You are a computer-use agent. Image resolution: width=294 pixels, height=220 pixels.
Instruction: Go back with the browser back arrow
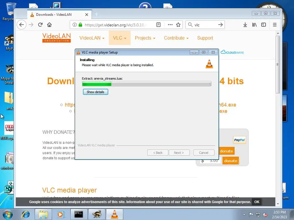[x=22, y=25]
